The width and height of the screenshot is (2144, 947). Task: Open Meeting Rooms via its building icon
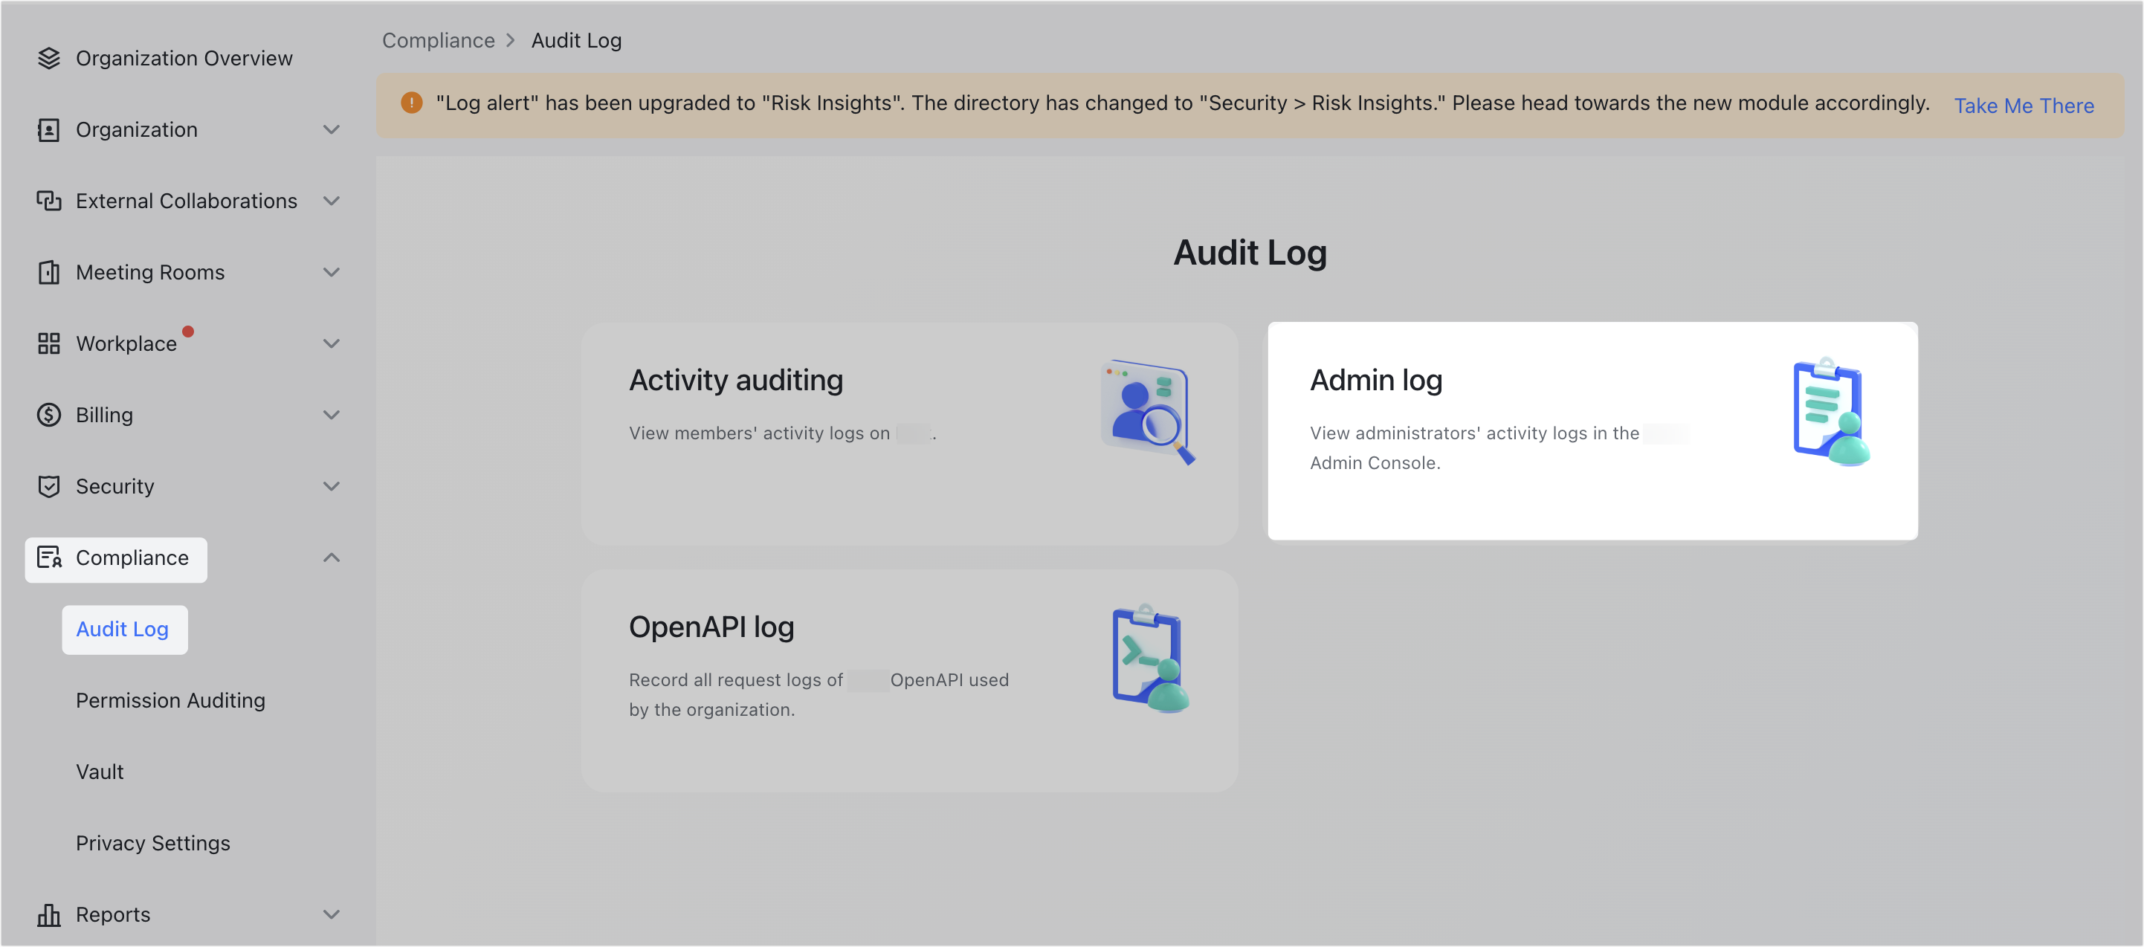pyautogui.click(x=49, y=272)
